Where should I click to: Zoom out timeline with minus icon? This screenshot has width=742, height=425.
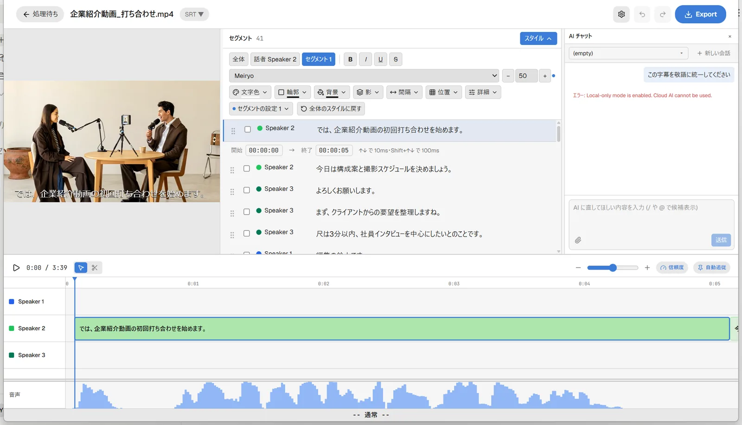click(x=578, y=268)
